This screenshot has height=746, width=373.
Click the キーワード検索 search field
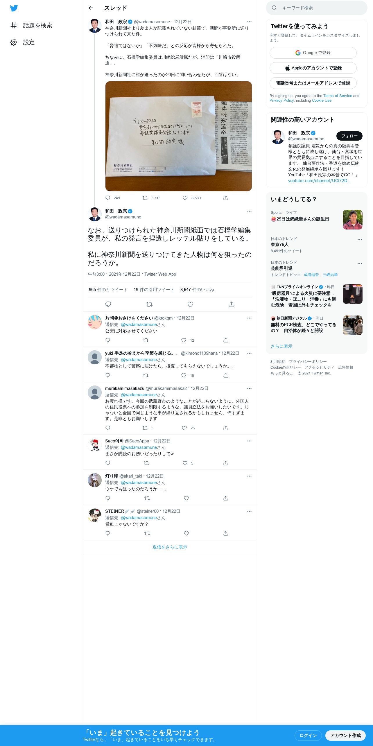point(317,8)
